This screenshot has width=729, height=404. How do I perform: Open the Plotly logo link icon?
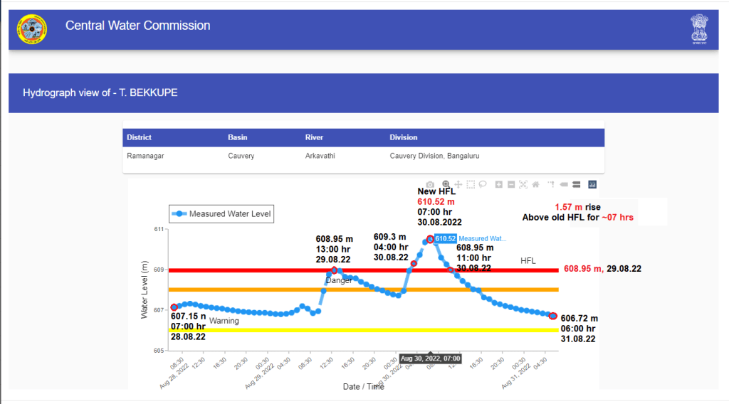592,184
